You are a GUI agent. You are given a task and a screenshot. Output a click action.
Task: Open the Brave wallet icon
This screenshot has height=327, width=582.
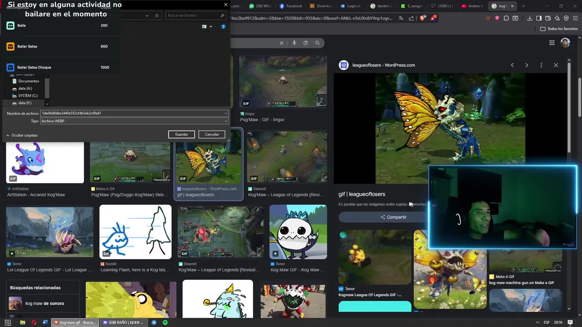[x=548, y=18]
